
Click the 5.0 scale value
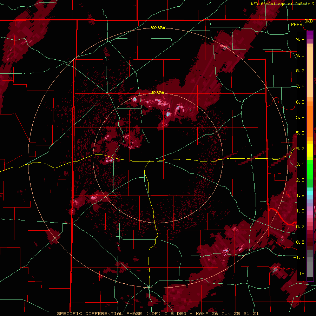[x=300, y=133]
